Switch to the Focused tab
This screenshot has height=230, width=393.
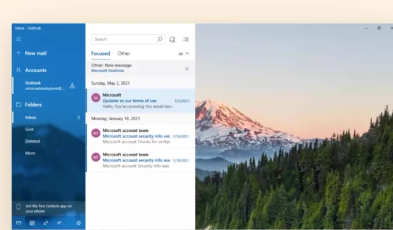[x=101, y=54]
